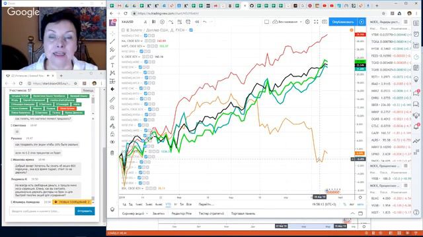Select the ruler measure tool
The width and height of the screenshot is (423, 237).
tap(112, 99)
